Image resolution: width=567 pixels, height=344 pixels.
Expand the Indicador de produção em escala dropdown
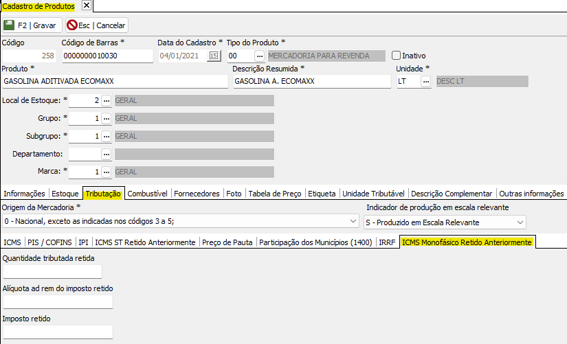pos(519,222)
